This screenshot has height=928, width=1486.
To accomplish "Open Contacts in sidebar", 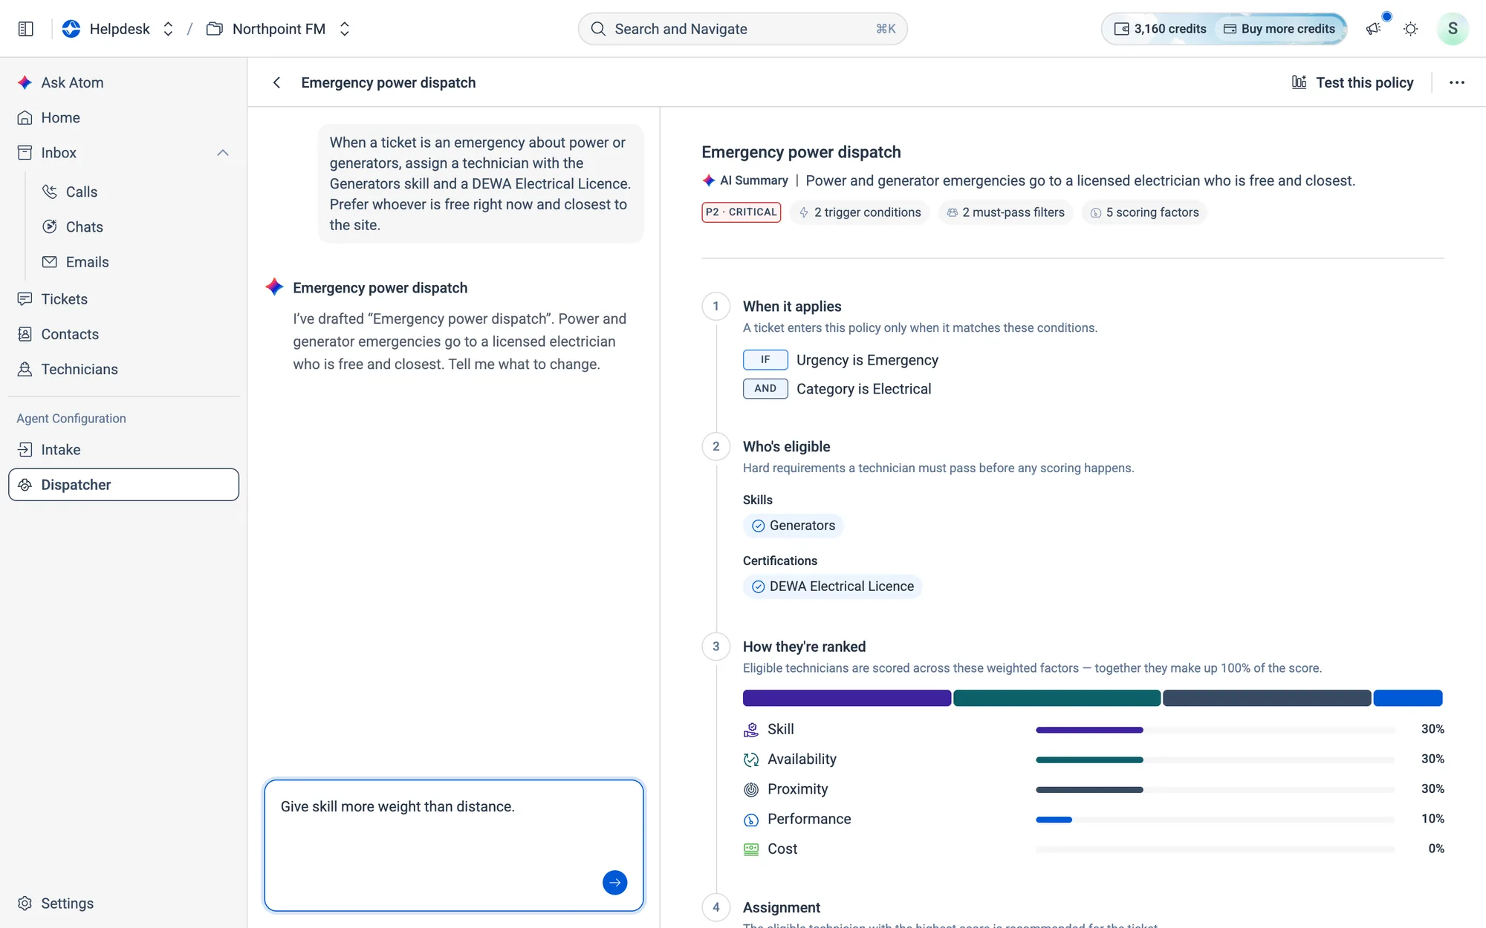I will pos(123,334).
